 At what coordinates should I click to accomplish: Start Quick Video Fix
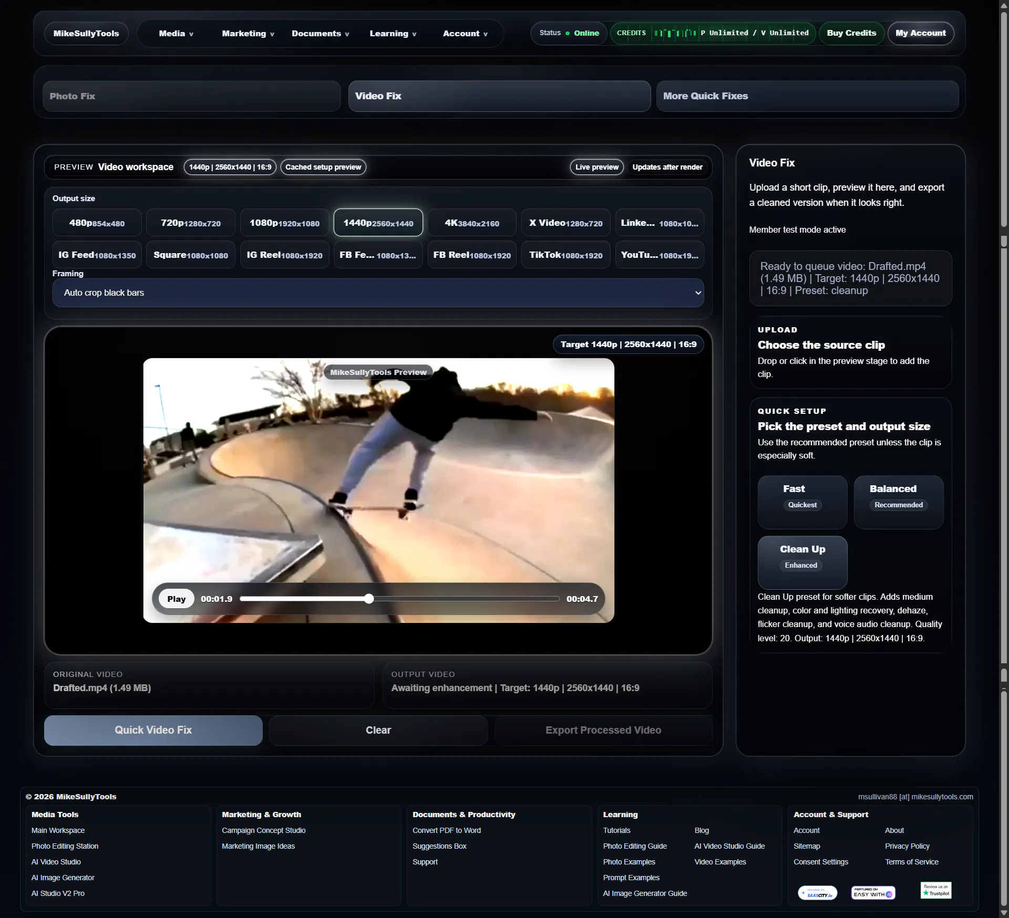[153, 730]
